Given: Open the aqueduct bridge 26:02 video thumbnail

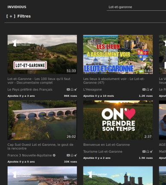Looking at the screenshot, I should (42, 120).
